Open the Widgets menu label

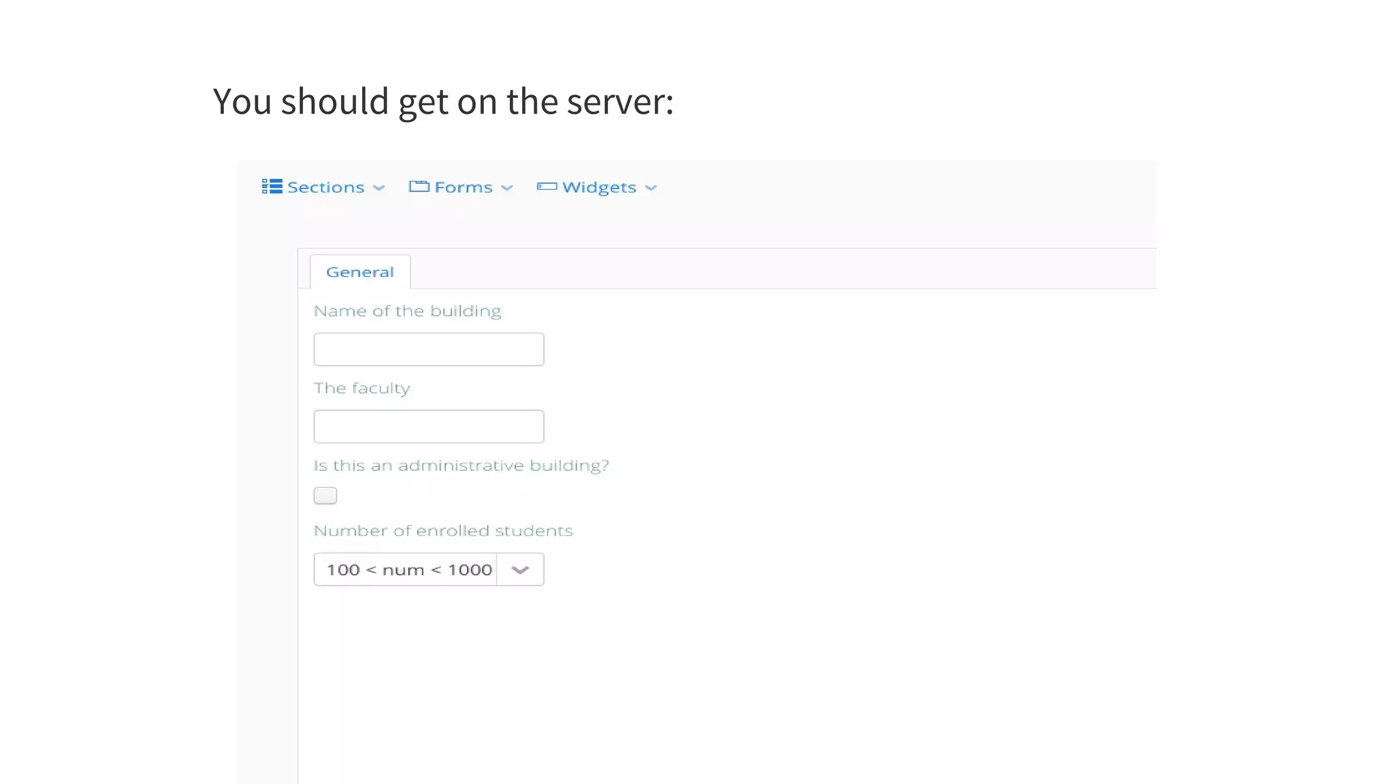599,188
